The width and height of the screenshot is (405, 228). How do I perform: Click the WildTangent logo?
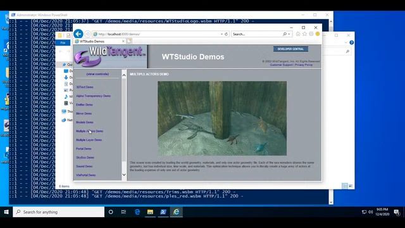[x=110, y=56]
